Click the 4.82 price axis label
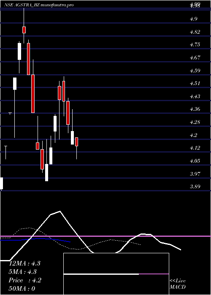 pyautogui.click(x=195, y=32)
